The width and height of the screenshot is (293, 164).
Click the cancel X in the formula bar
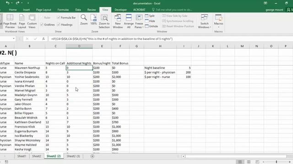[27, 39]
